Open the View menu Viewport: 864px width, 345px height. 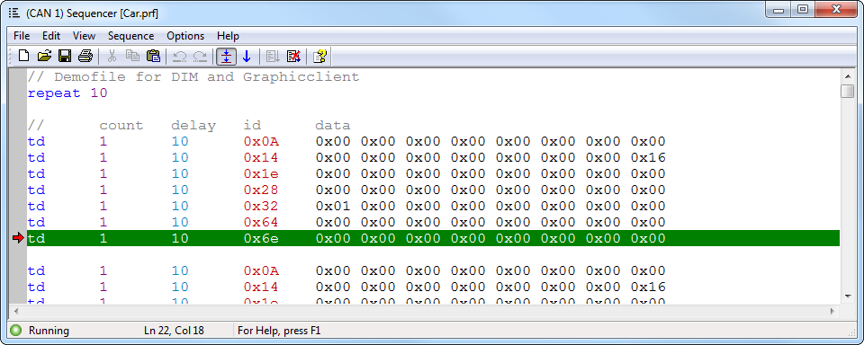pyautogui.click(x=84, y=36)
